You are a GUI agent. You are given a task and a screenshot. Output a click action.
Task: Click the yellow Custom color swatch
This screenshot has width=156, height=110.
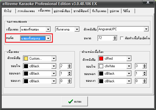[x=26, y=59]
